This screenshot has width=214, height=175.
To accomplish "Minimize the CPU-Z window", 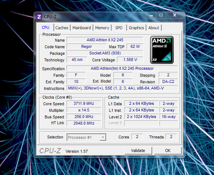I will coord(151,15).
